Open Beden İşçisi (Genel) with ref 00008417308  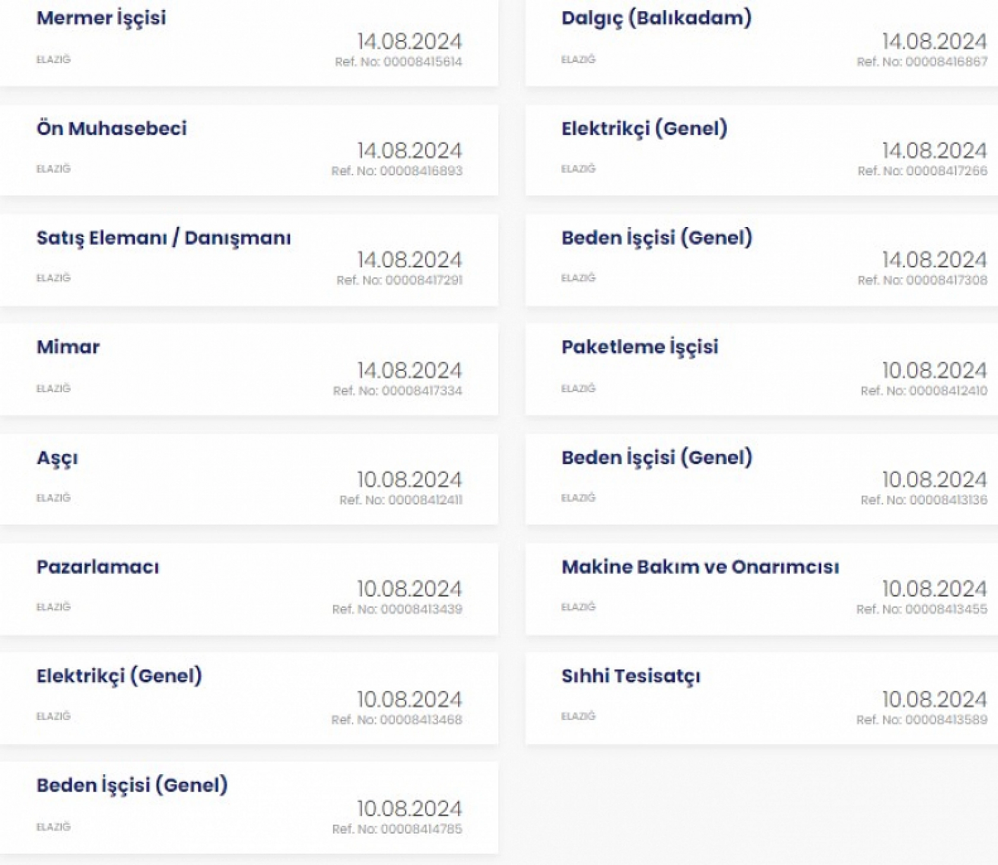tap(657, 238)
